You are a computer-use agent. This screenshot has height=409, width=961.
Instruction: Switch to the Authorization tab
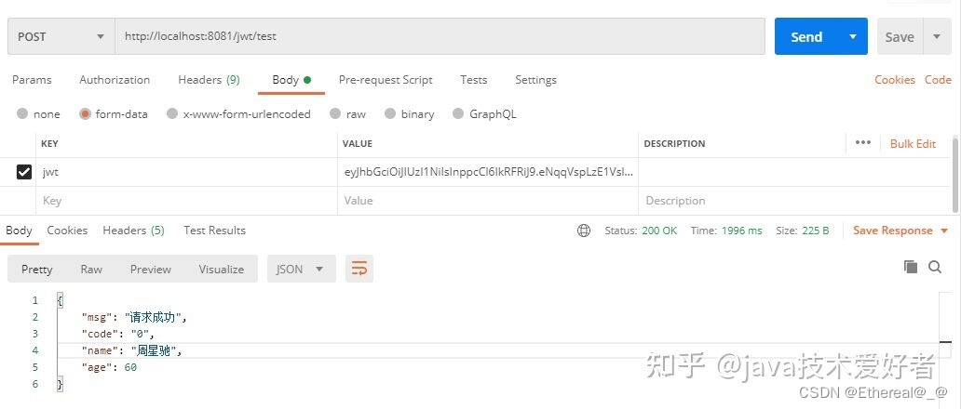115,80
